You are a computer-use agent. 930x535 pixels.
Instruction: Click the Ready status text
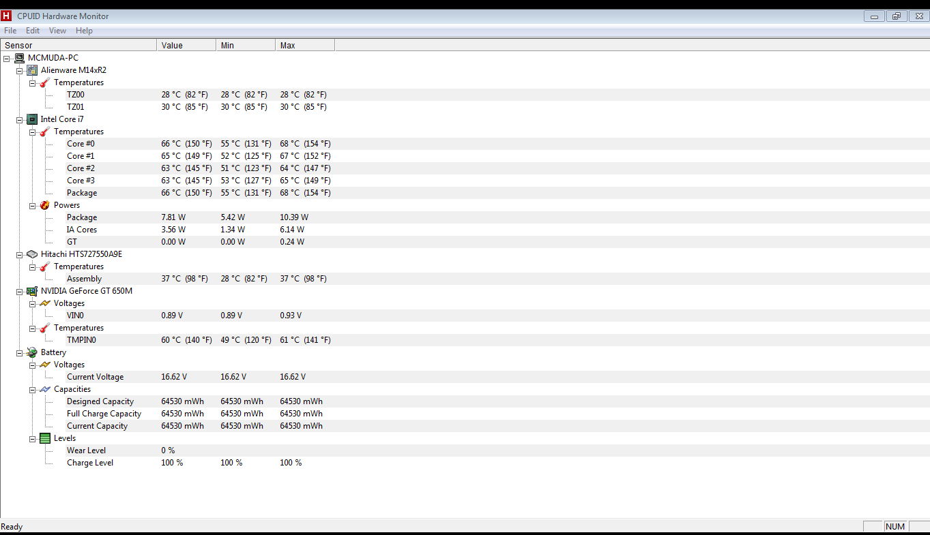[x=12, y=527]
